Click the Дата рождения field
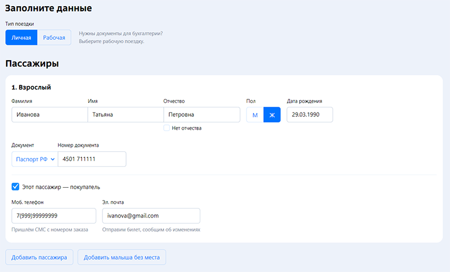This screenshot has width=450, height=272. click(310, 115)
